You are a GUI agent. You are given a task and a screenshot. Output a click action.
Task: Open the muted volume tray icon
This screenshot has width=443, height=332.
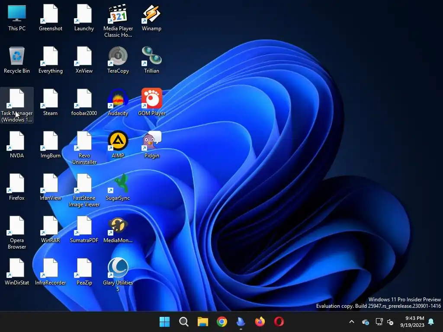(390, 322)
